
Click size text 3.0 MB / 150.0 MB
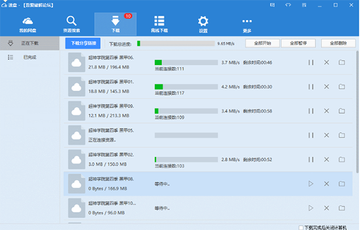107,165
